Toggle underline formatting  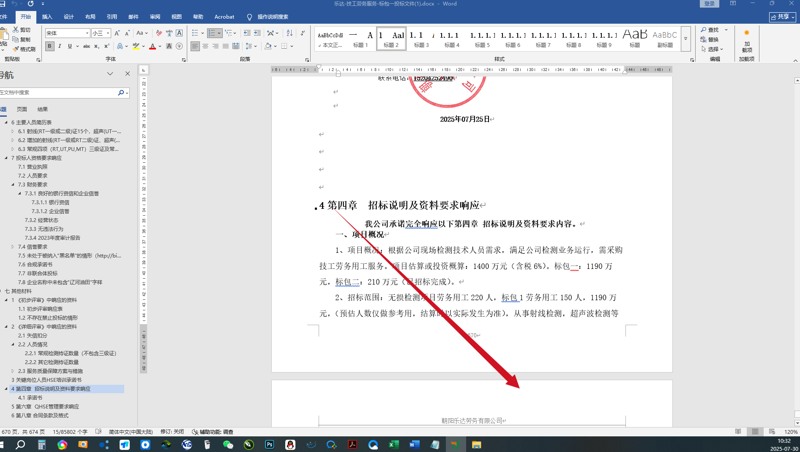[x=70, y=46]
